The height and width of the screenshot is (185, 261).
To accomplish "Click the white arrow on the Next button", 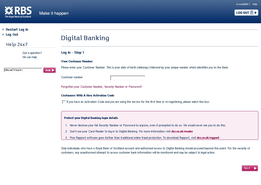I will [255, 168].
